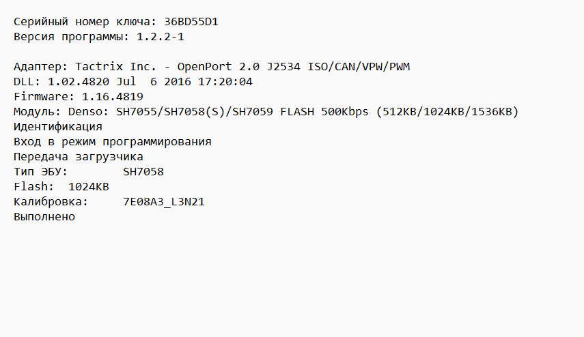Click the key serial number 36BD55D1
The height and width of the screenshot is (337, 584).
coord(191,22)
